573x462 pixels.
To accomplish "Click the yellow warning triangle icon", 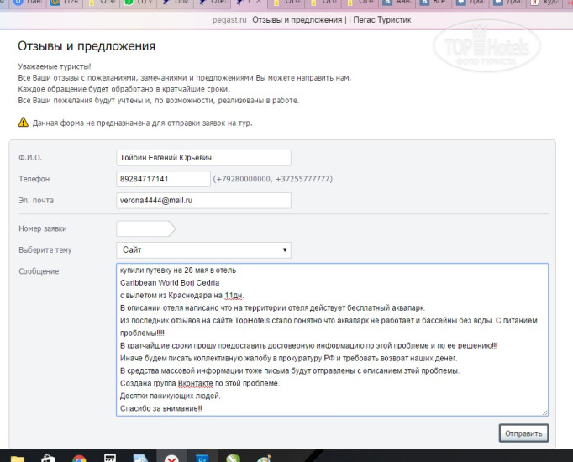I will tap(24, 122).
